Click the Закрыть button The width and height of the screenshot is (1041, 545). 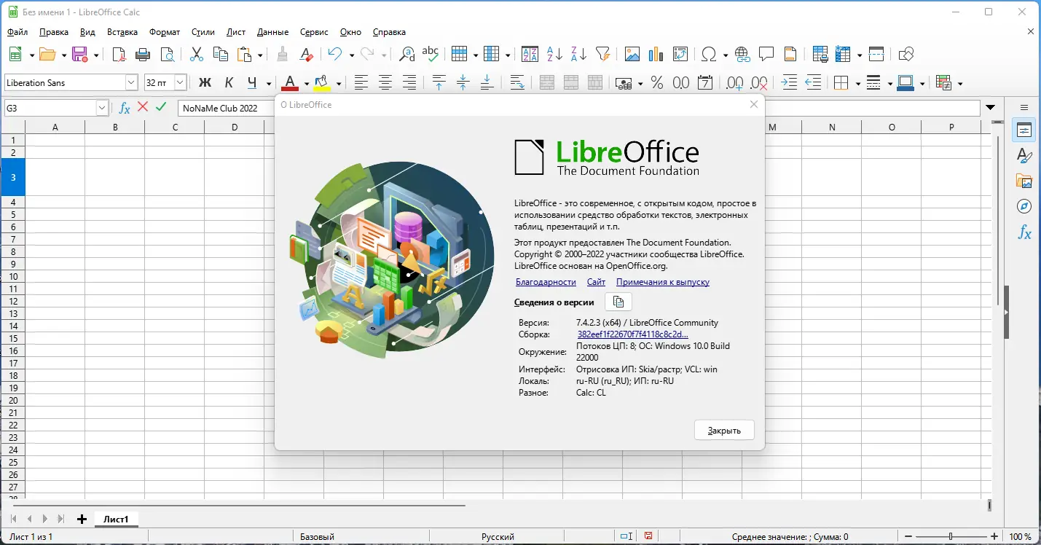pos(724,430)
